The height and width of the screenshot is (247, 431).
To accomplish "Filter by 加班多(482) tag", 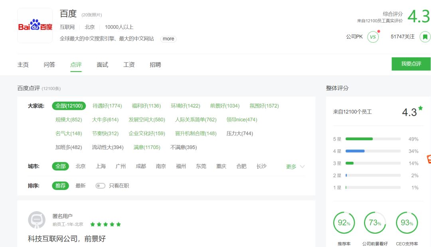I will [x=69, y=147].
